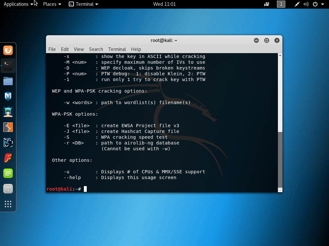Click '(Cannot be used with -w)' text
329x246 pixels.
click(136, 149)
